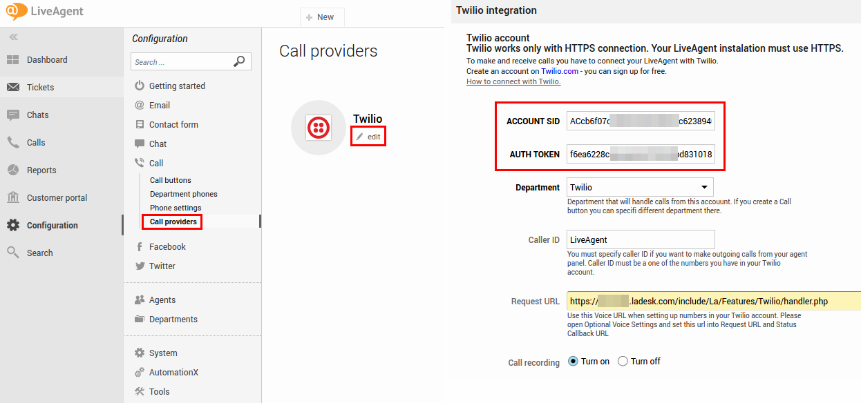Click the Twitter label in Configuration

click(x=162, y=266)
